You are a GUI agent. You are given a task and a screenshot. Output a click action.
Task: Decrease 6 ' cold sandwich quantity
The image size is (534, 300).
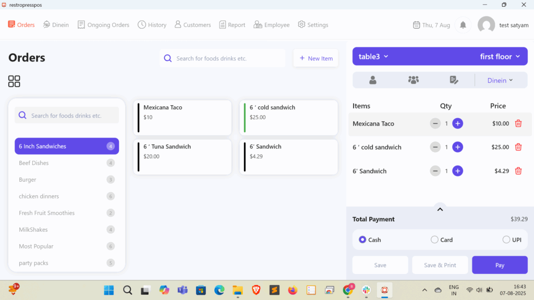[435, 147]
